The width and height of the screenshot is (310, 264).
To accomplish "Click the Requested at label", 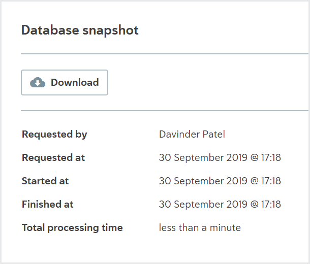I will [53, 157].
